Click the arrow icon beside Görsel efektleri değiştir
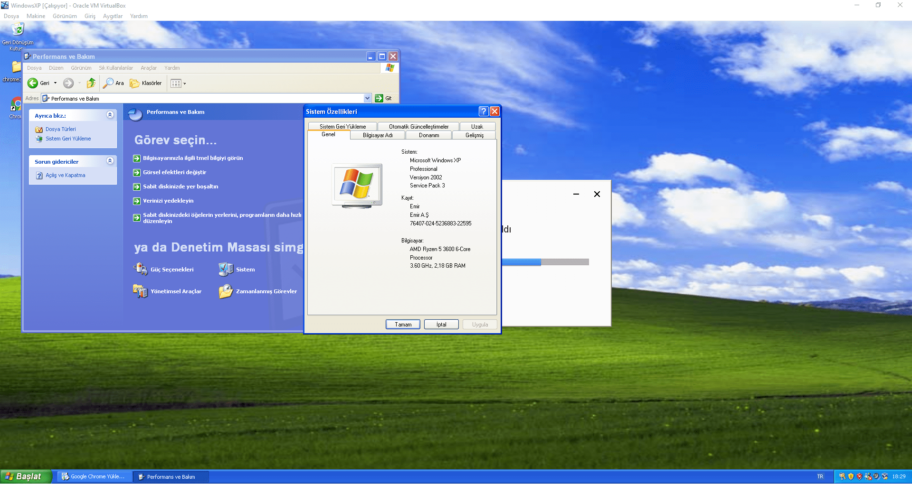 tap(137, 173)
